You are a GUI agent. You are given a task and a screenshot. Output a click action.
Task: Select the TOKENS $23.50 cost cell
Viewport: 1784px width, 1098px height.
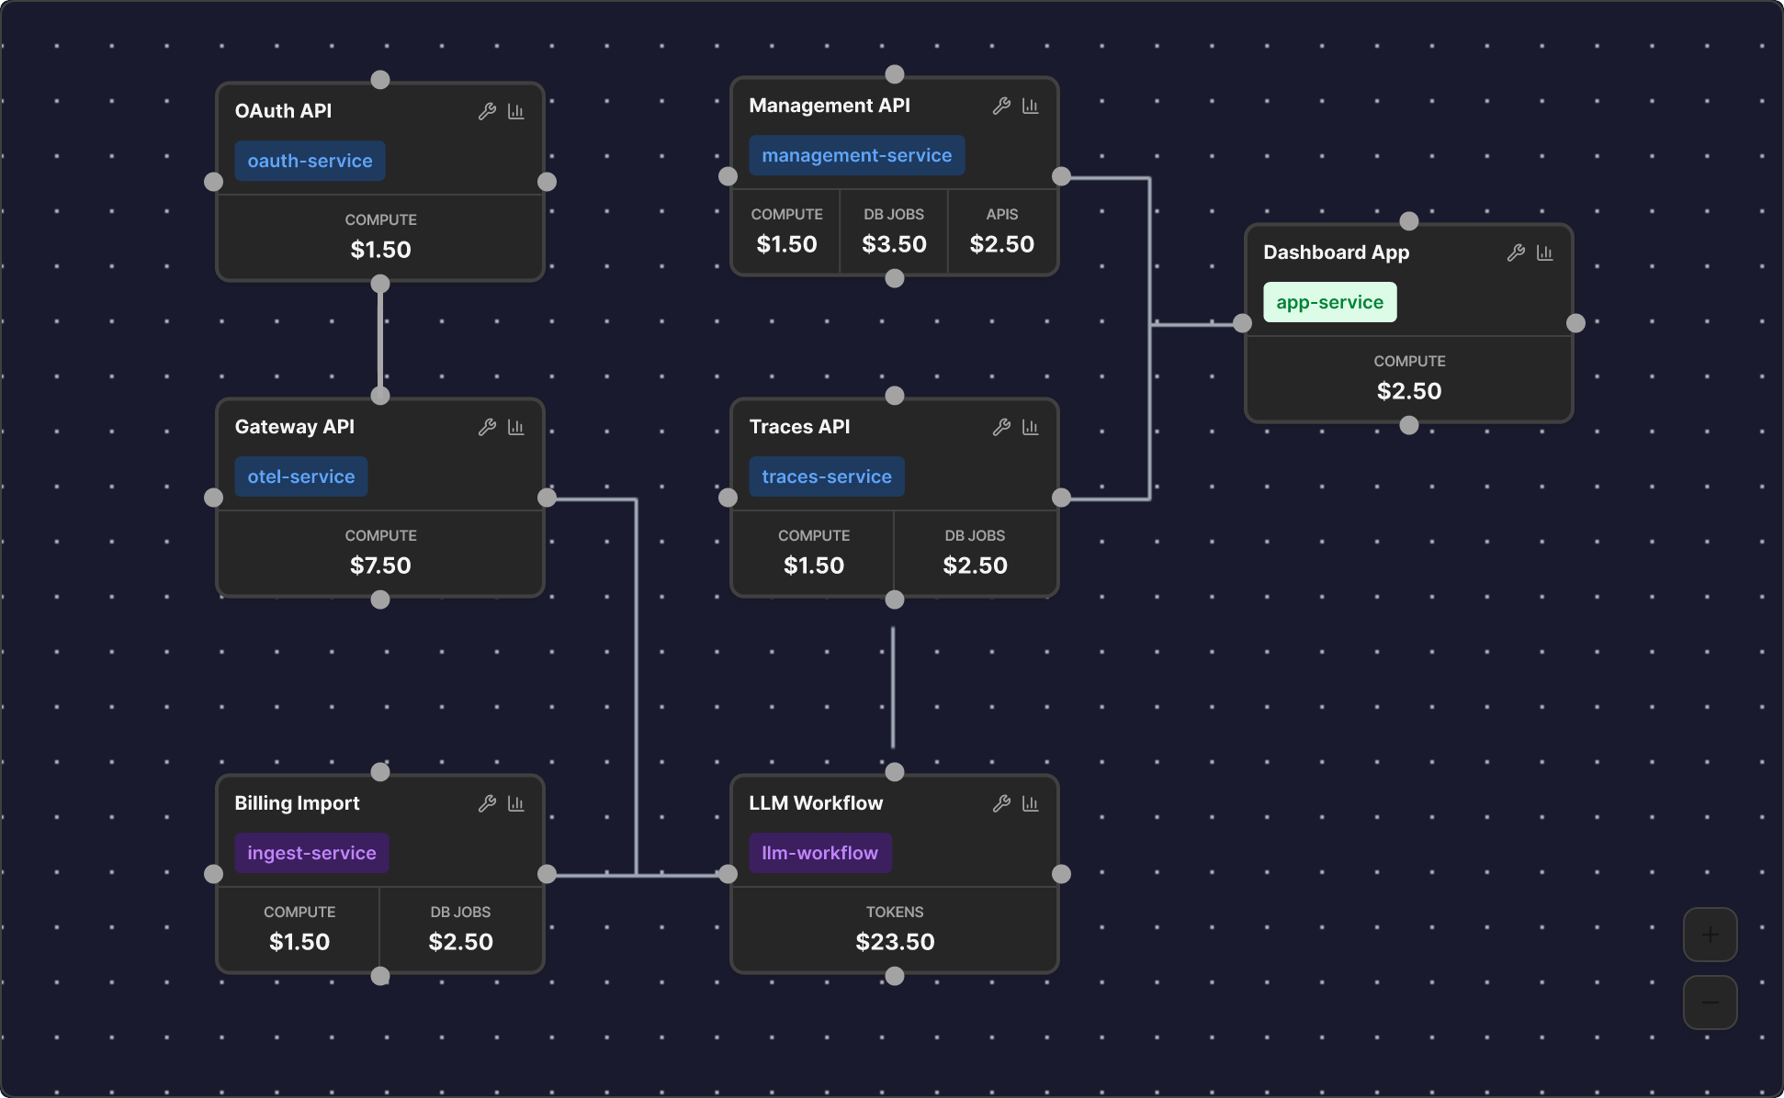(x=895, y=929)
